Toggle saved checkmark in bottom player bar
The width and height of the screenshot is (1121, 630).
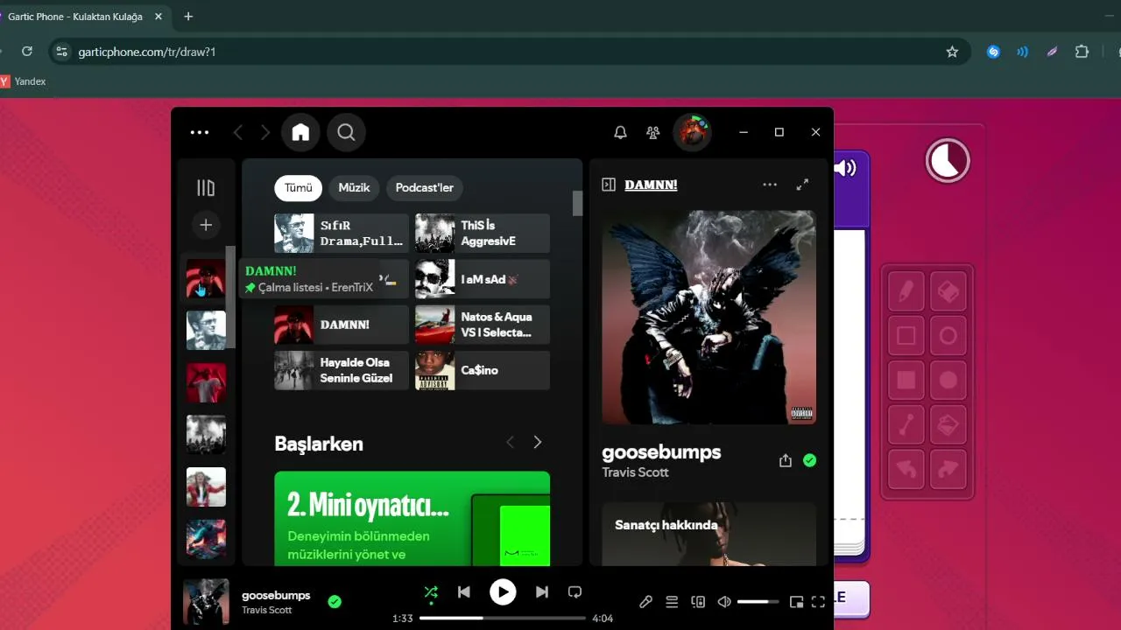coord(335,601)
